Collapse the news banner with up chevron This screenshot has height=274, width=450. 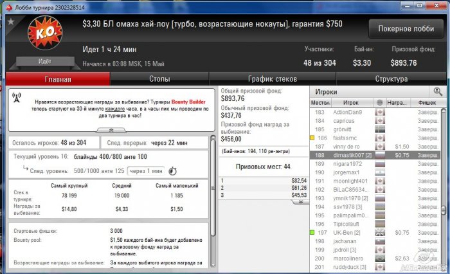111,130
